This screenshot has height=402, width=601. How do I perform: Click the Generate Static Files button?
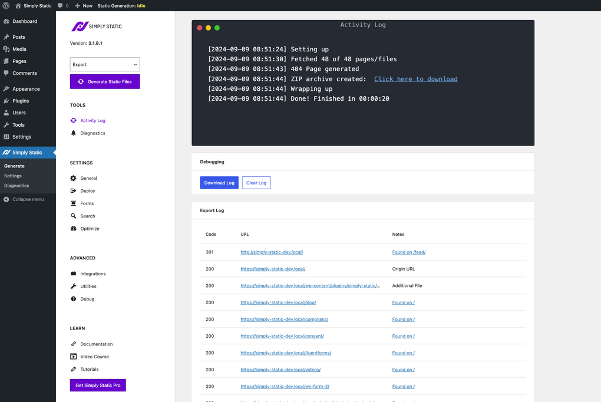104,81
